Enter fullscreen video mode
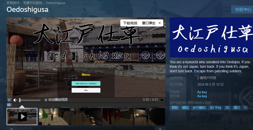 click(162, 100)
